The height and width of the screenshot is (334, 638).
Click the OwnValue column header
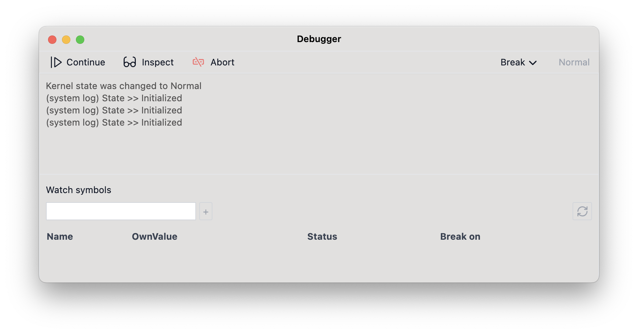tap(155, 237)
